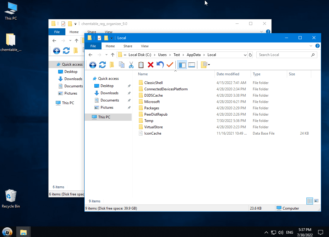Toggle the preview pane toolbar button
The image size is (329, 237).
pos(192,65)
